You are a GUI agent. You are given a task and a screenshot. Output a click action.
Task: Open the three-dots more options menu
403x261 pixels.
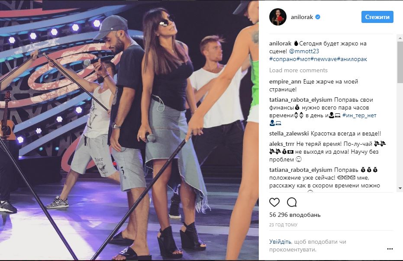click(390, 249)
